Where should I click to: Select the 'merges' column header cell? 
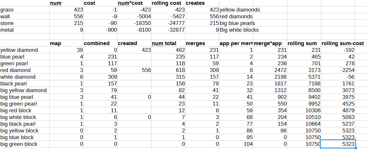point(202,43)
